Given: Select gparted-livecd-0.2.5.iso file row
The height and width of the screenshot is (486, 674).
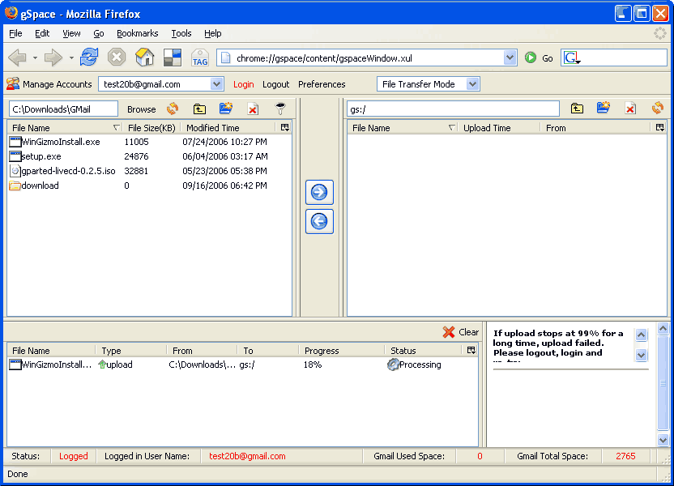Looking at the screenshot, I should [x=149, y=171].
